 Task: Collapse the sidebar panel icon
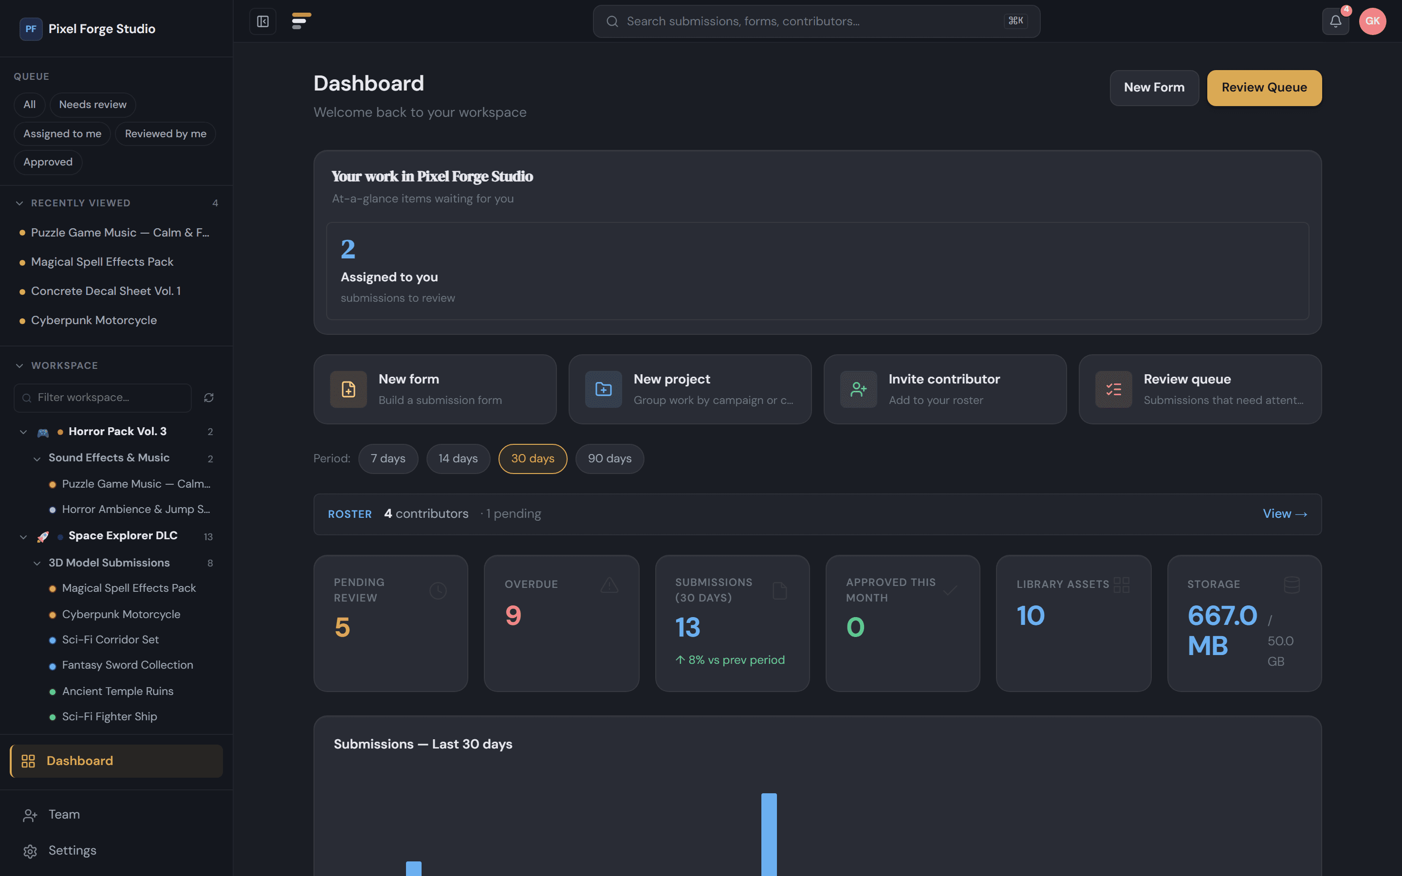click(x=262, y=21)
